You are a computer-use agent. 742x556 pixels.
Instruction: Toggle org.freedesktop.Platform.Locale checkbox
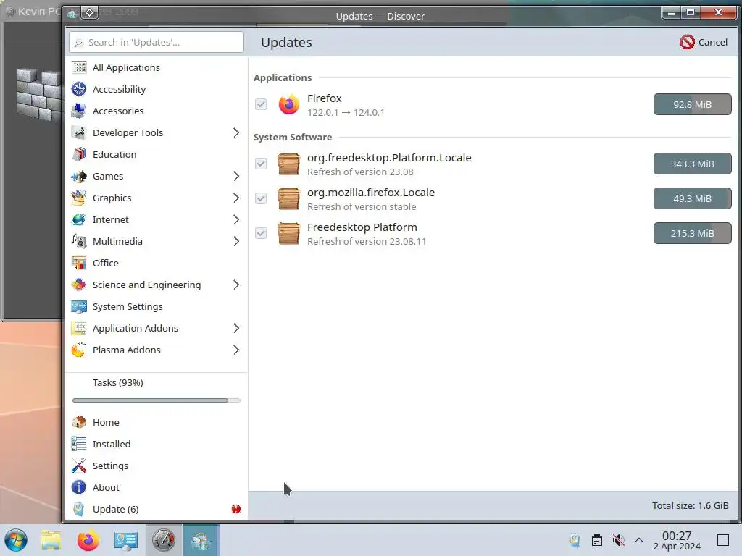[261, 164]
